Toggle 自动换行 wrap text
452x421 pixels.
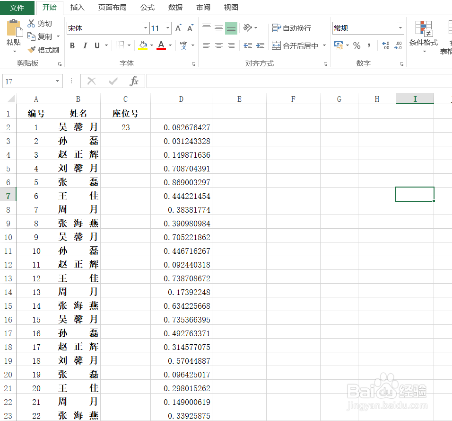pos(292,28)
